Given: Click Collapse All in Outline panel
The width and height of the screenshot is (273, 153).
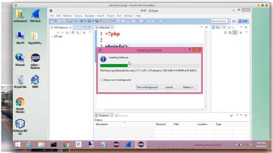Looking at the screenshot, I should point(226,33).
